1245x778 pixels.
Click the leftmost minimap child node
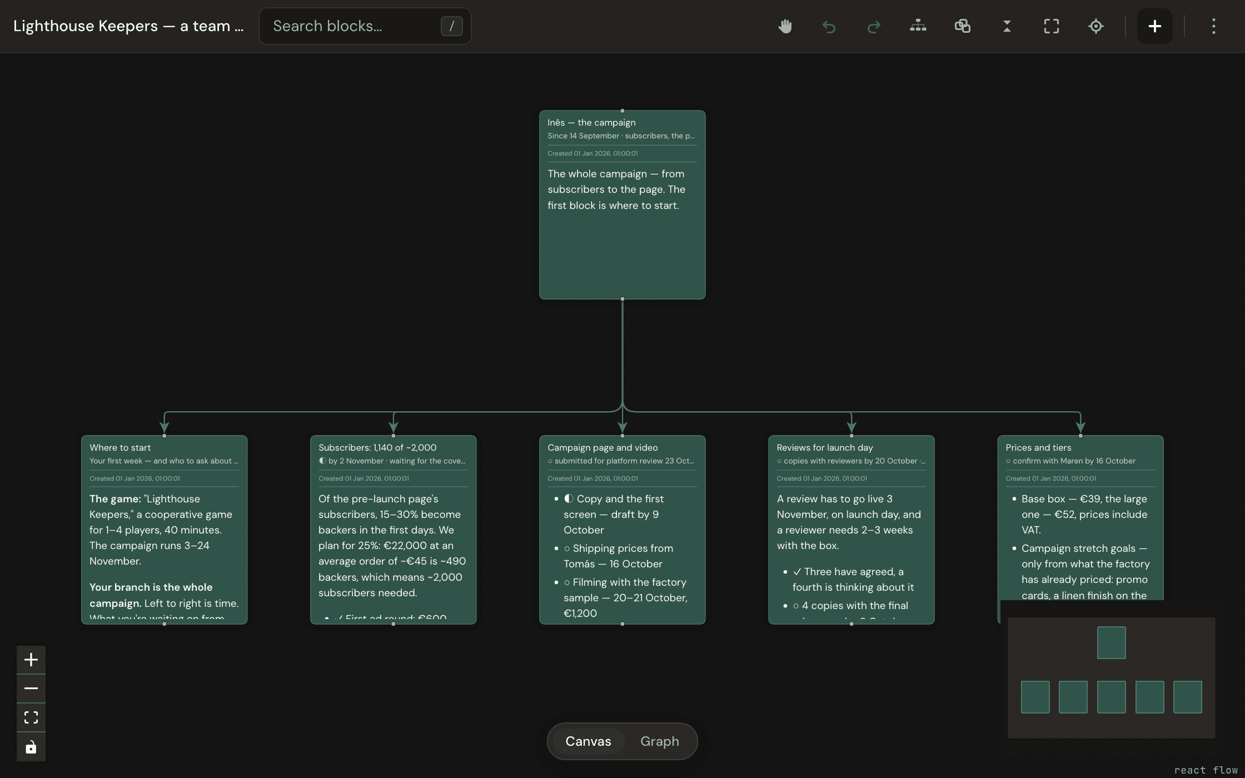(1035, 697)
